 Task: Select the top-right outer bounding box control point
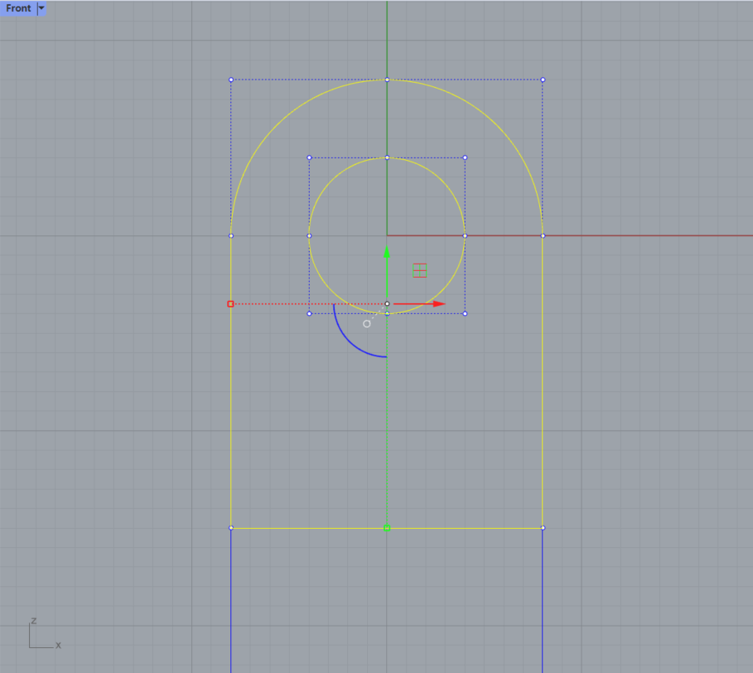pos(543,80)
